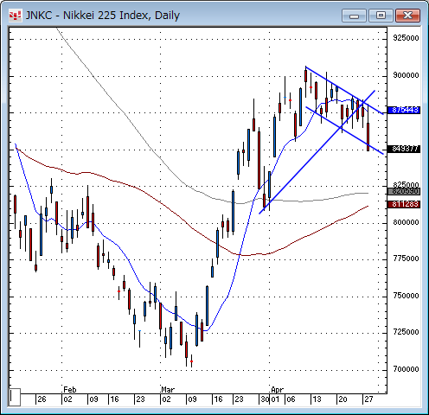Click the date label 27 under Apr
The image size is (429, 415).
(x=368, y=399)
